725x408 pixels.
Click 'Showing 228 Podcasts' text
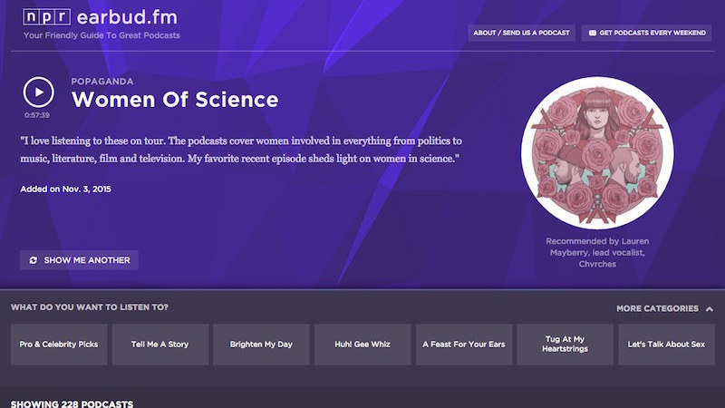coord(72,403)
